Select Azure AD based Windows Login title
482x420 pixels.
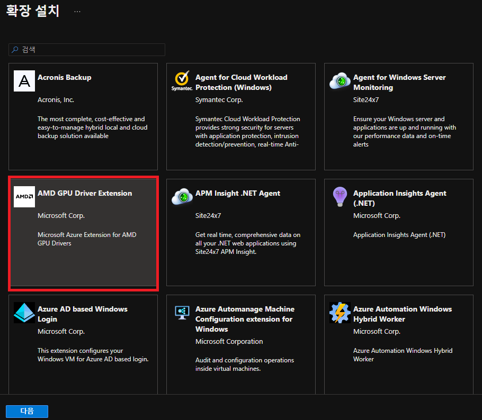[83, 314]
